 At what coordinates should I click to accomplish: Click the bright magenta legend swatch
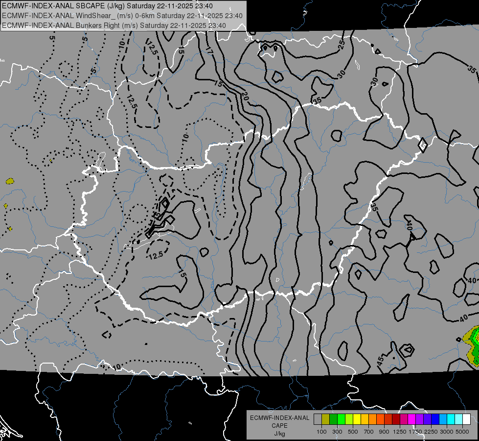point(412,419)
